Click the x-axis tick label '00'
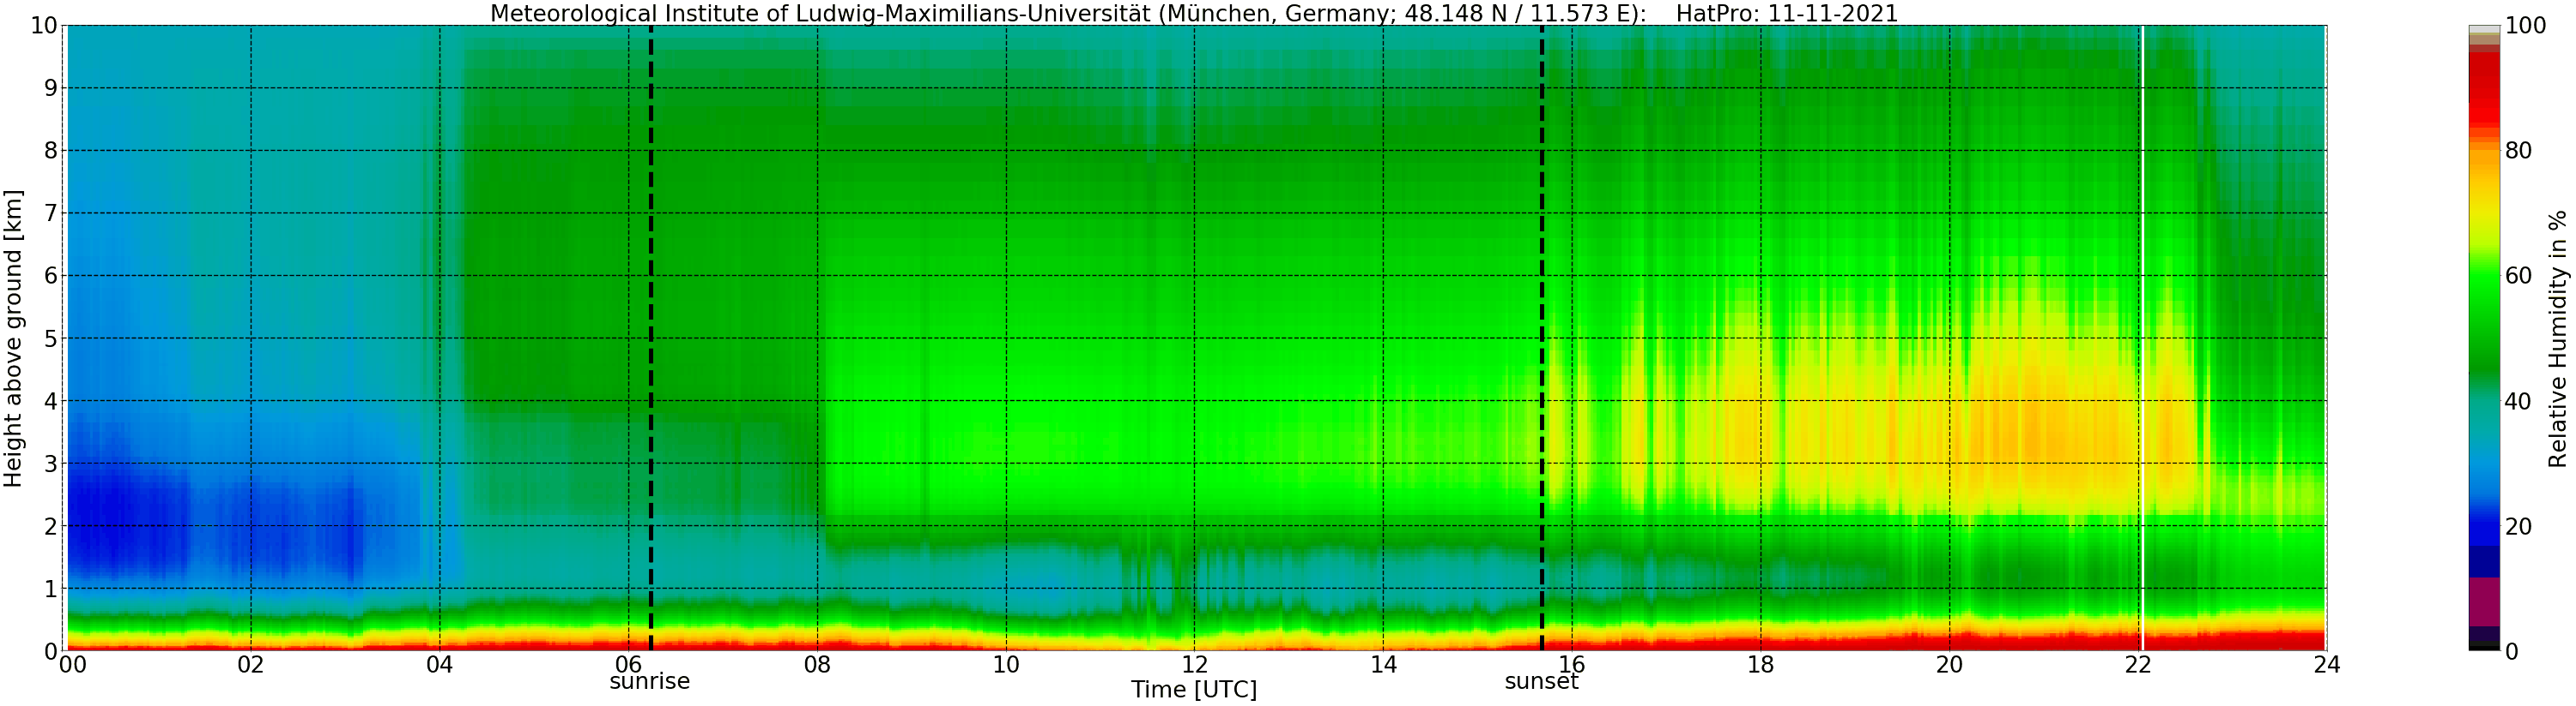 tap(73, 665)
